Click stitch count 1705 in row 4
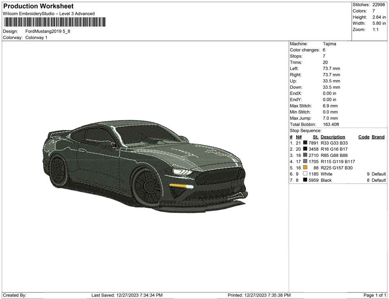This screenshot has height=299, width=389. 313,162
